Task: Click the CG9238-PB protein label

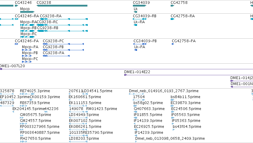Action: click(x=53, y=47)
